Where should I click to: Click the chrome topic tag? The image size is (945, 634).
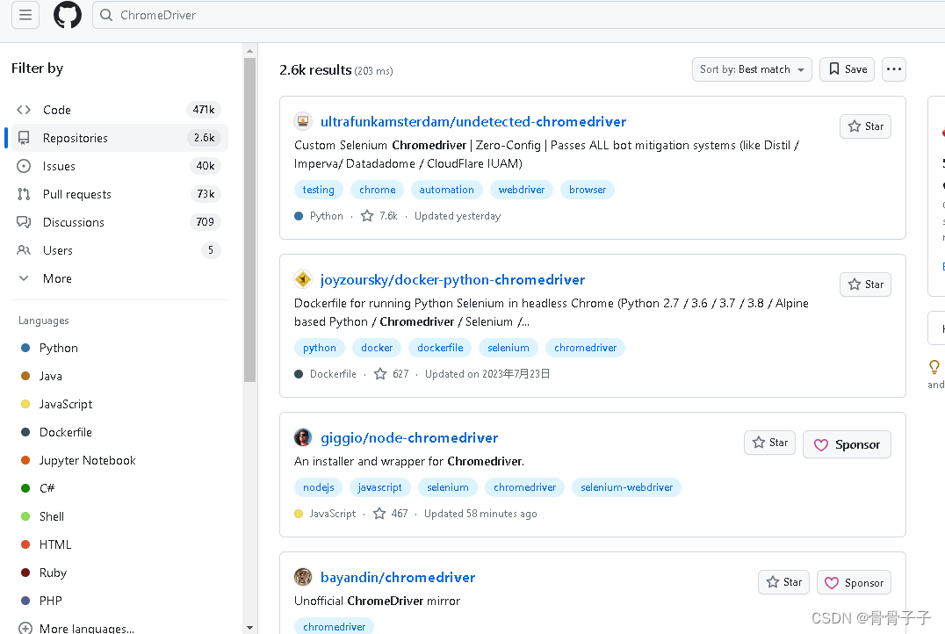tap(378, 190)
